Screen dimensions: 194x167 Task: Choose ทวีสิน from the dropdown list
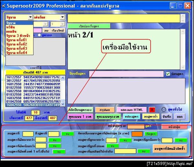(x=19, y=27)
